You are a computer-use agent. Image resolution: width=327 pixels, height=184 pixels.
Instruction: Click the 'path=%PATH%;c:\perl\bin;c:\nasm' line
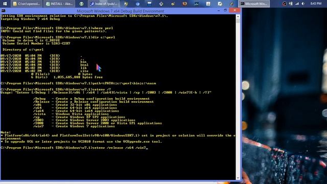pos(78,83)
